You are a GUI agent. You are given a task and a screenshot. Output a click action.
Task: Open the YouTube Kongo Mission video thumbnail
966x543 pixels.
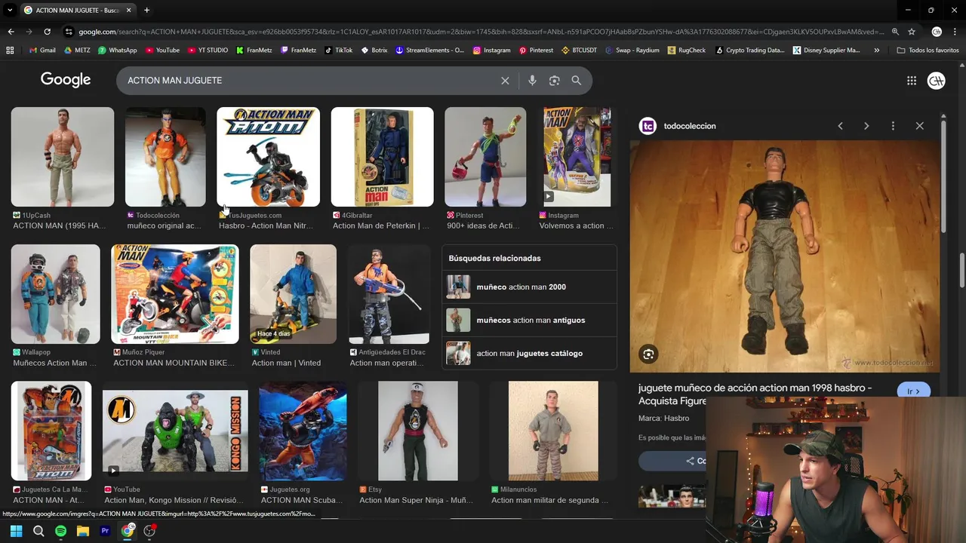pos(175,431)
